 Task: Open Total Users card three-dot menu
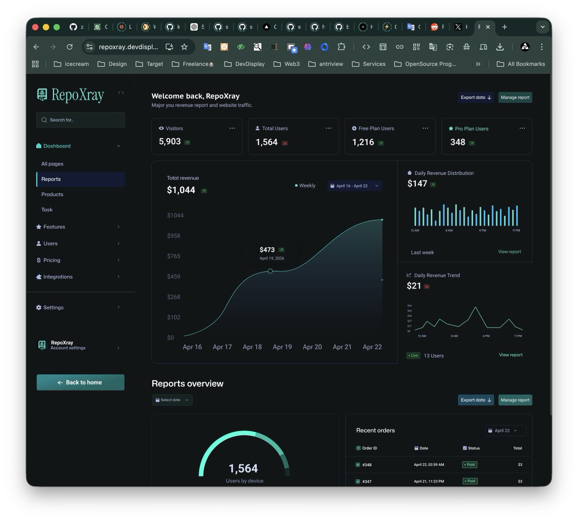point(328,128)
